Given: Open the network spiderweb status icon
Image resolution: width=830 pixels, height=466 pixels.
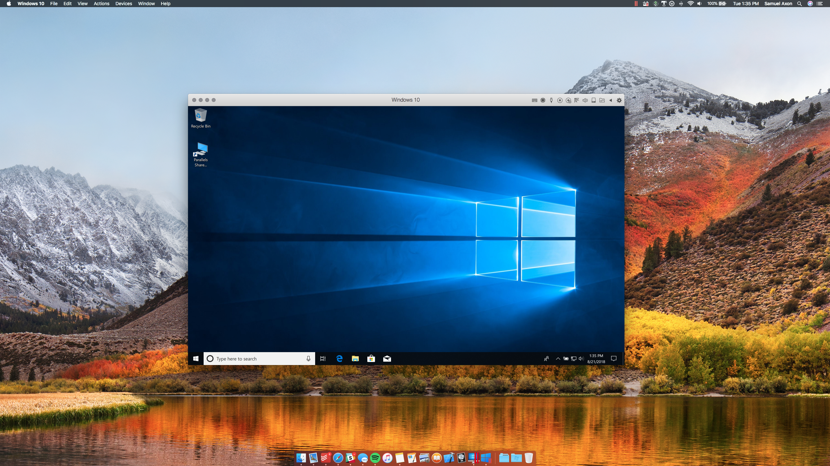Looking at the screenshot, I should (x=577, y=100).
